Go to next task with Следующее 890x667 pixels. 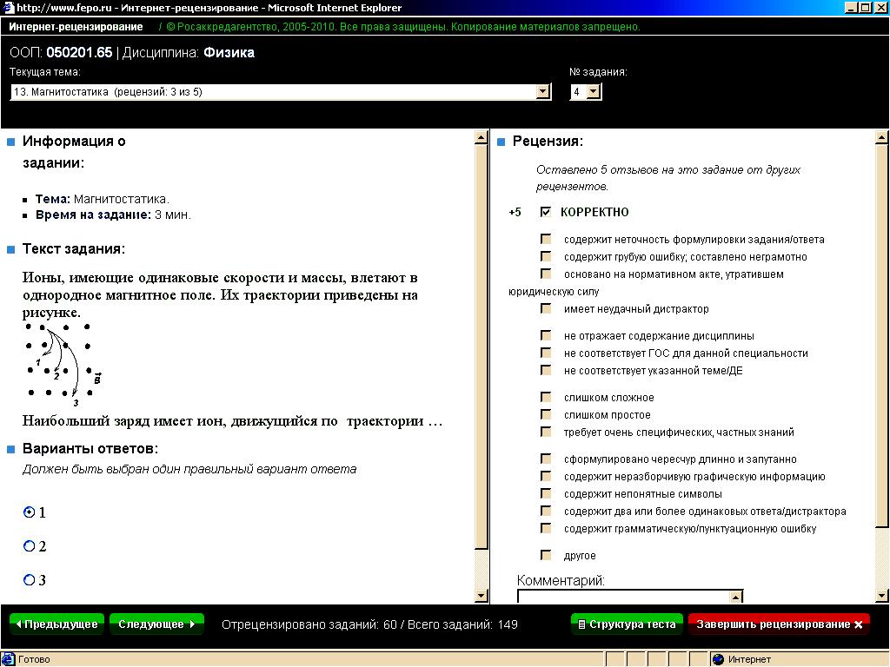156,624
